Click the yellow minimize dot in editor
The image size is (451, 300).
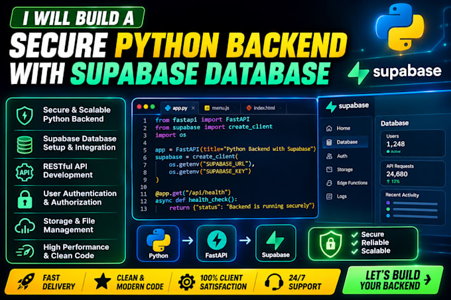146,107
